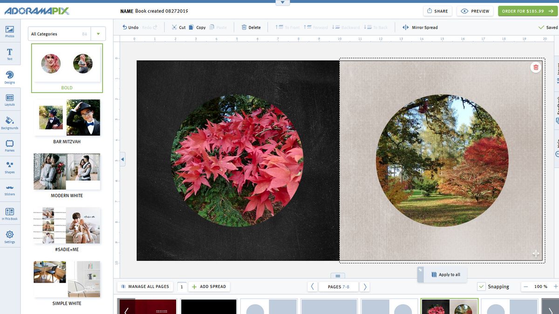This screenshot has width=559, height=314.
Task: Open the PAGES 7-8 selector
Action: click(x=338, y=287)
